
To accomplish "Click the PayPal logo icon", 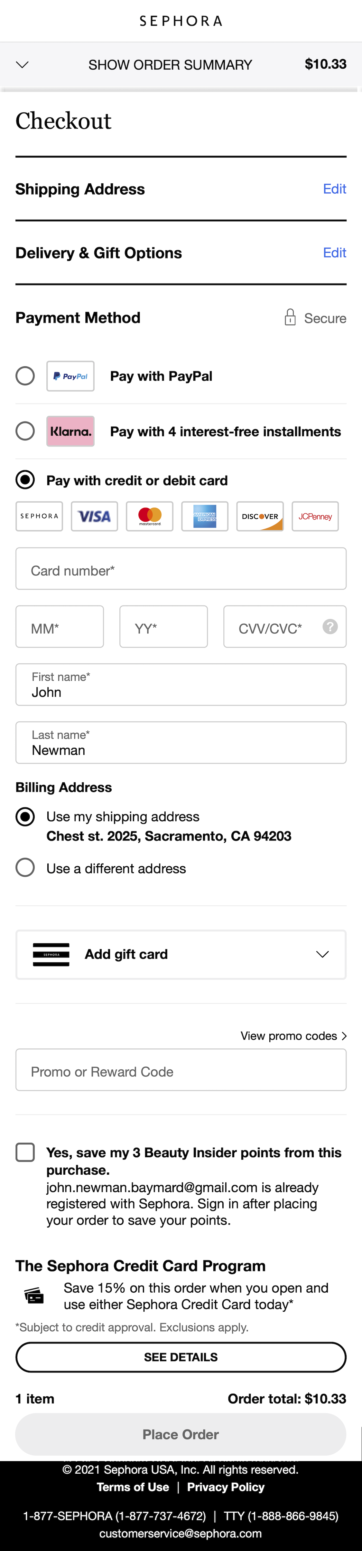I will (70, 376).
